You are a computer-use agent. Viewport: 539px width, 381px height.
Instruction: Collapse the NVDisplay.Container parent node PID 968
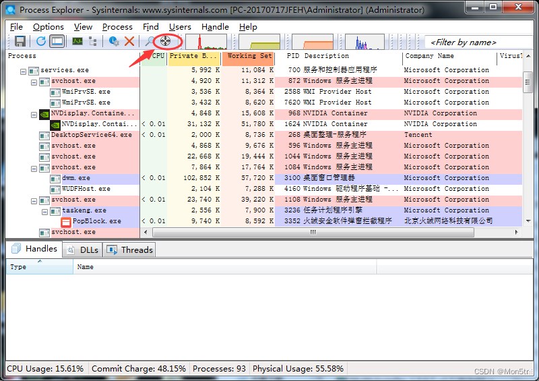pyautogui.click(x=34, y=115)
